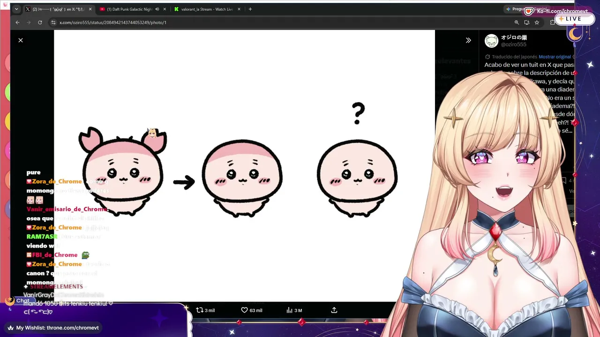The height and width of the screenshot is (337, 600).
Task: Click the @oziro555 handle
Action: click(514, 44)
